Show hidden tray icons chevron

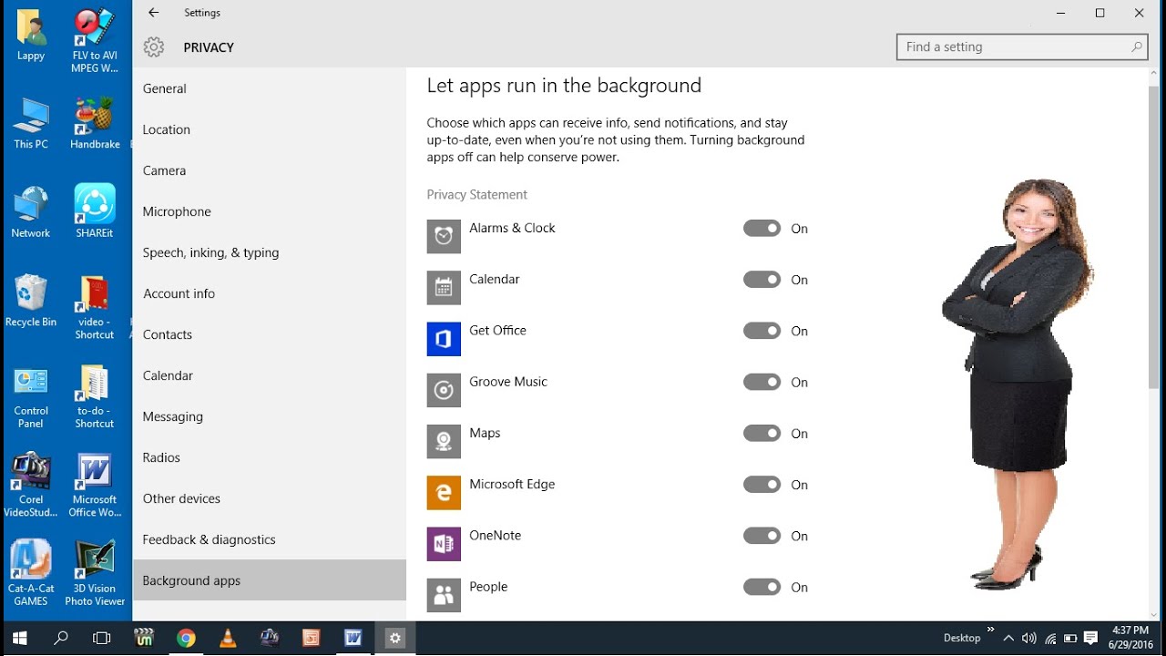click(1008, 638)
